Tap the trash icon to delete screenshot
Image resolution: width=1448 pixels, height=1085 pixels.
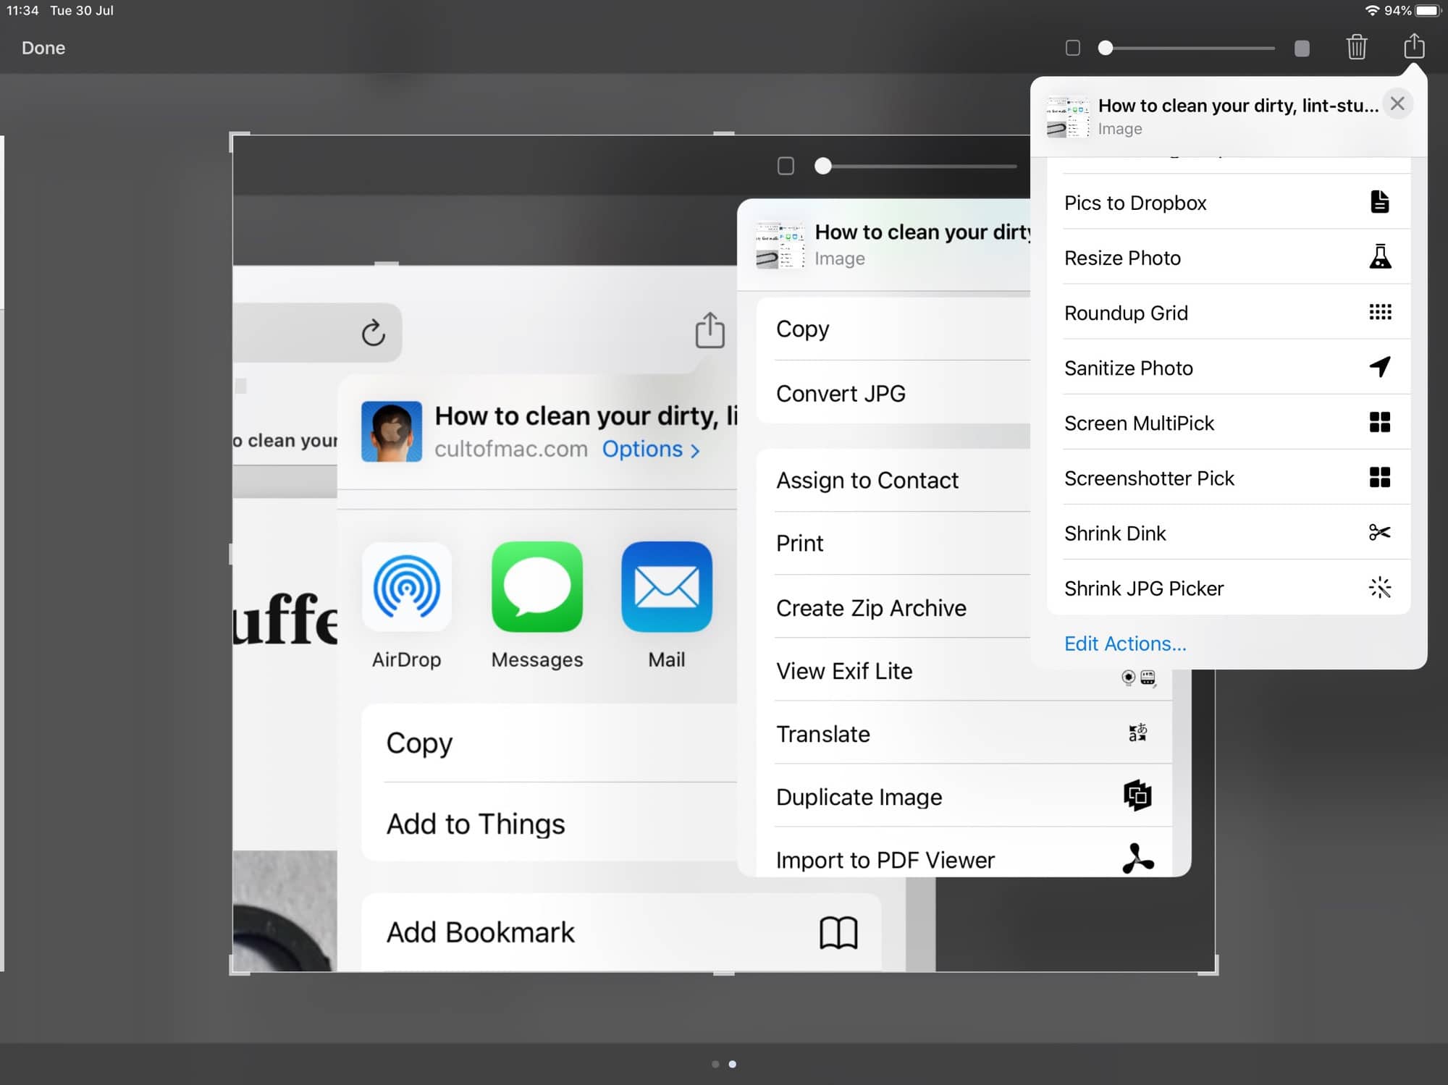tap(1357, 47)
